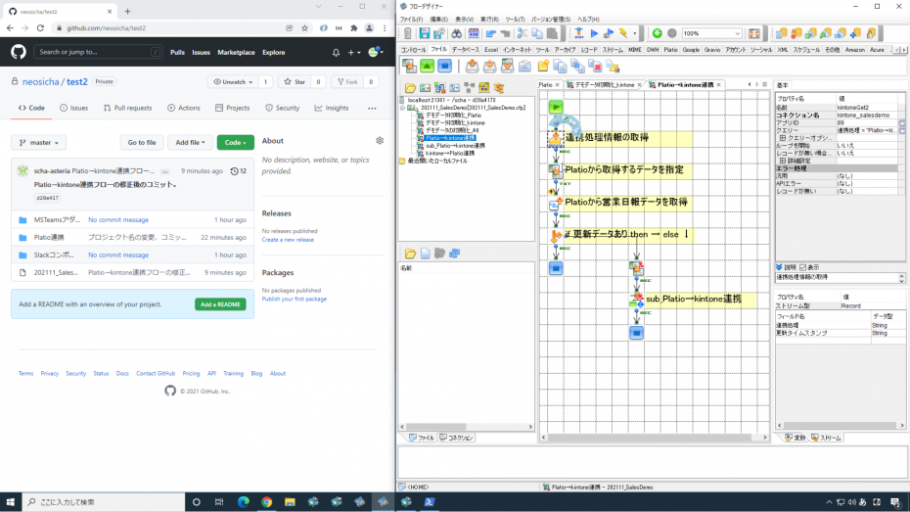Click the Star button on GitHub
Image resolution: width=910 pixels, height=512 pixels.
point(295,82)
